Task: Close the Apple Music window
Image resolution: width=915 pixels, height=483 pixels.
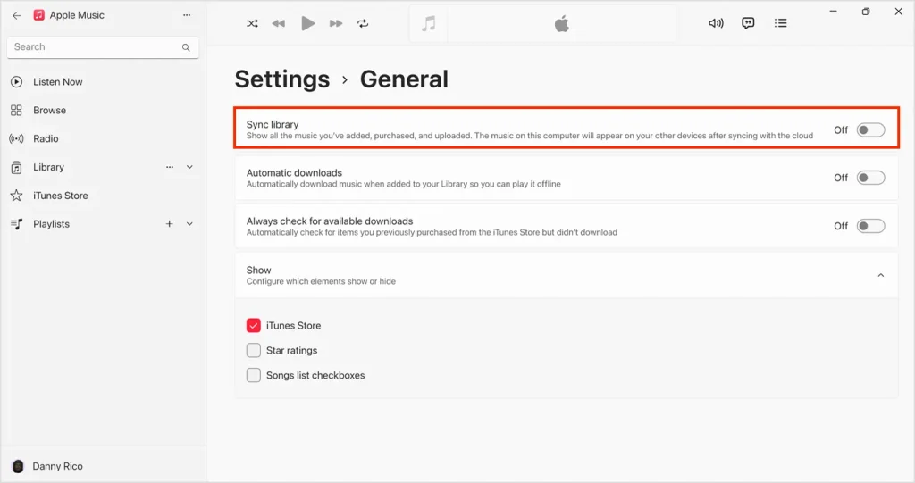Action: (899, 11)
